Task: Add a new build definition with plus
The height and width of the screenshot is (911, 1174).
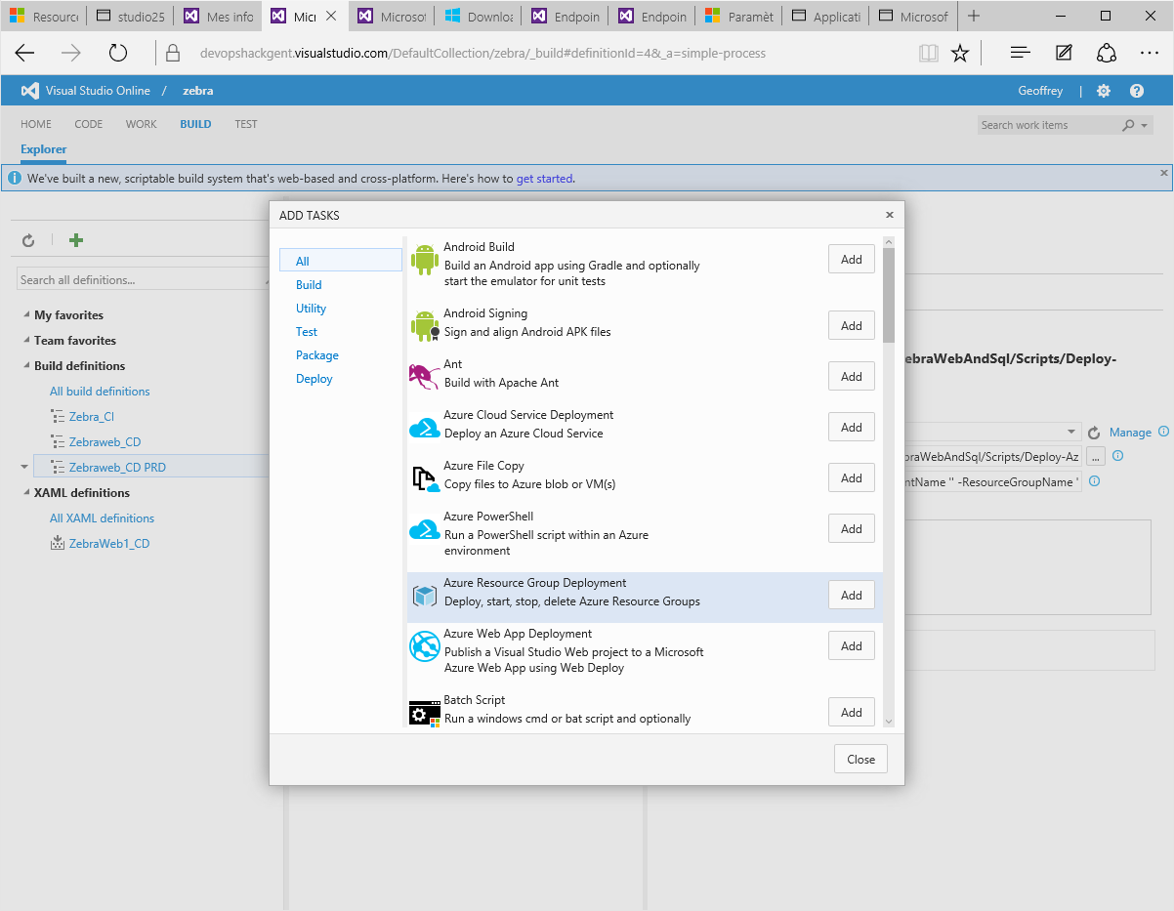Action: click(x=76, y=240)
